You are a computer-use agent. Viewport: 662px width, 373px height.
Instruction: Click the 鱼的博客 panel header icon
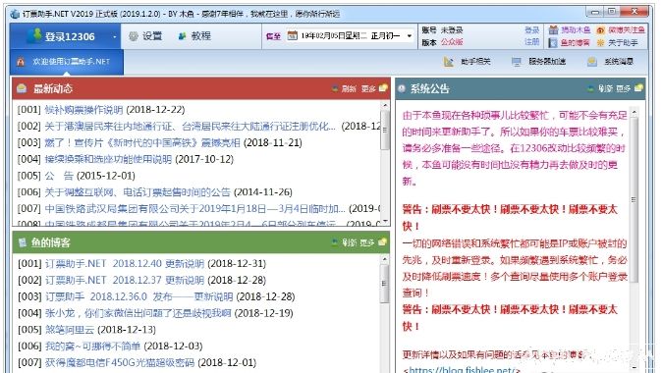[23, 242]
